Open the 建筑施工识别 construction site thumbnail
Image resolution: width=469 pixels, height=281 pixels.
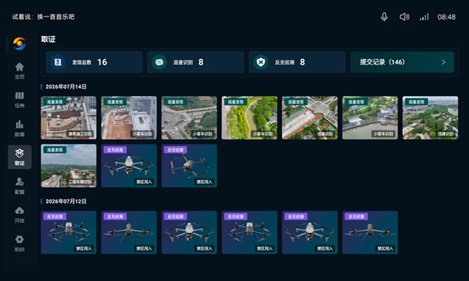click(69, 117)
